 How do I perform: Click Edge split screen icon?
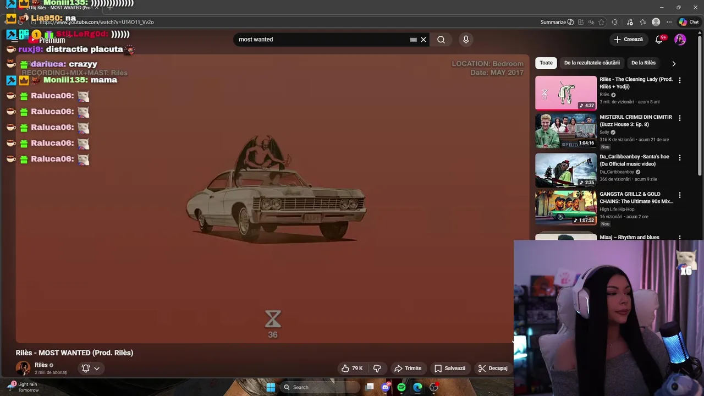(581, 22)
